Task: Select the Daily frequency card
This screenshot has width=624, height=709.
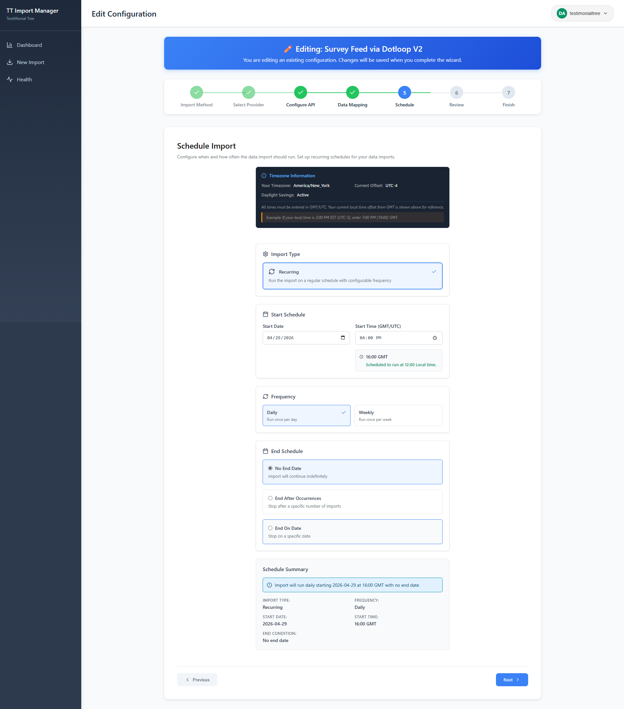Action: 306,415
